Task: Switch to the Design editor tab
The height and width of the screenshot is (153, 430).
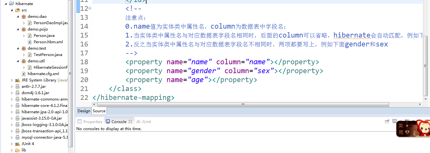Action: [84, 111]
